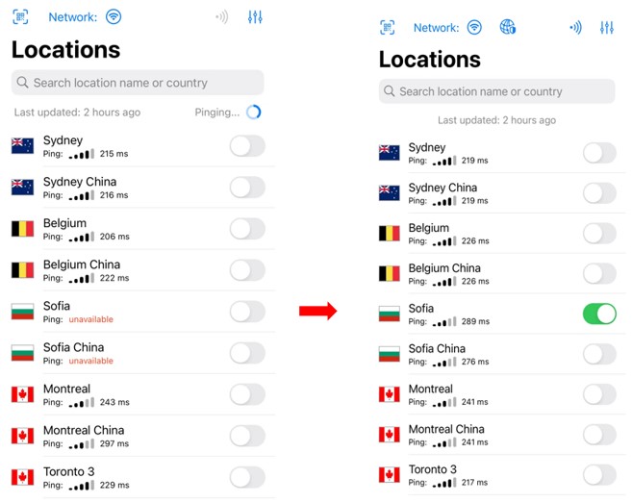
Task: Tap greyed ping signal icon in left screen
Action: click(221, 17)
